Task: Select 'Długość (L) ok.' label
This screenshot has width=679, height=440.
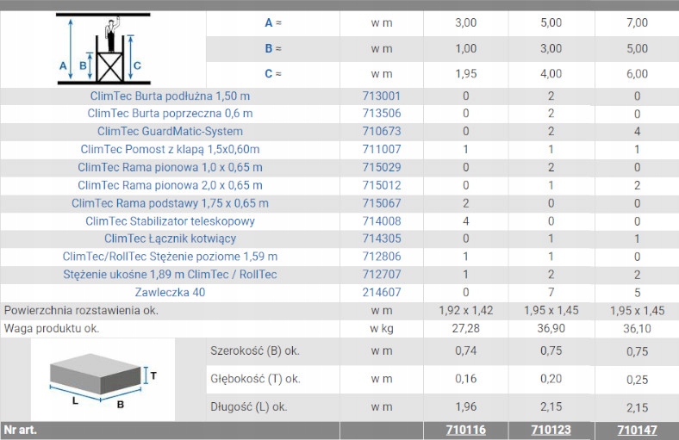Action: [x=248, y=407]
